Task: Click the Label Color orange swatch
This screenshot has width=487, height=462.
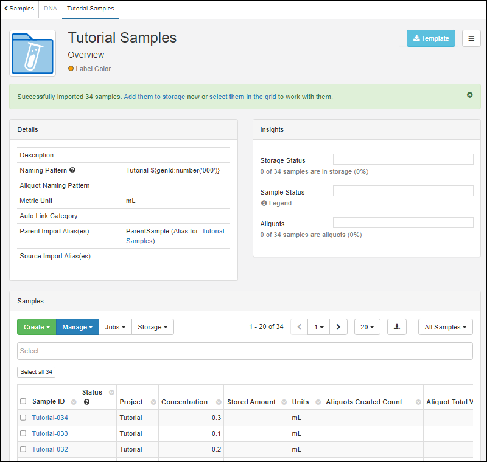Action: point(71,69)
